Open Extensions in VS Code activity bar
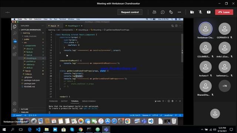Viewport: 237px width, 133px height. click(15, 54)
